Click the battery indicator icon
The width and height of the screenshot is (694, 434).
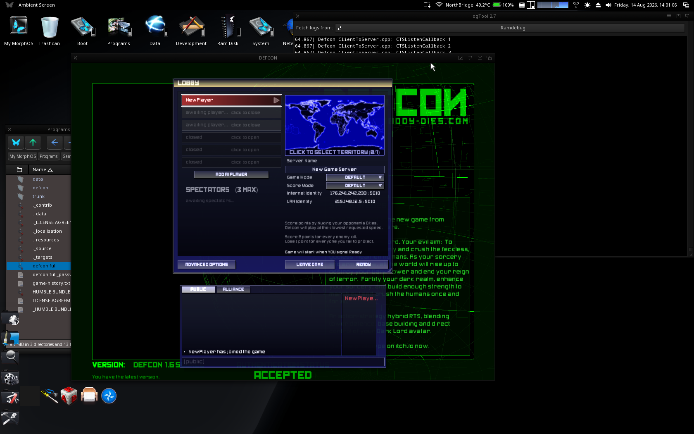[497, 5]
